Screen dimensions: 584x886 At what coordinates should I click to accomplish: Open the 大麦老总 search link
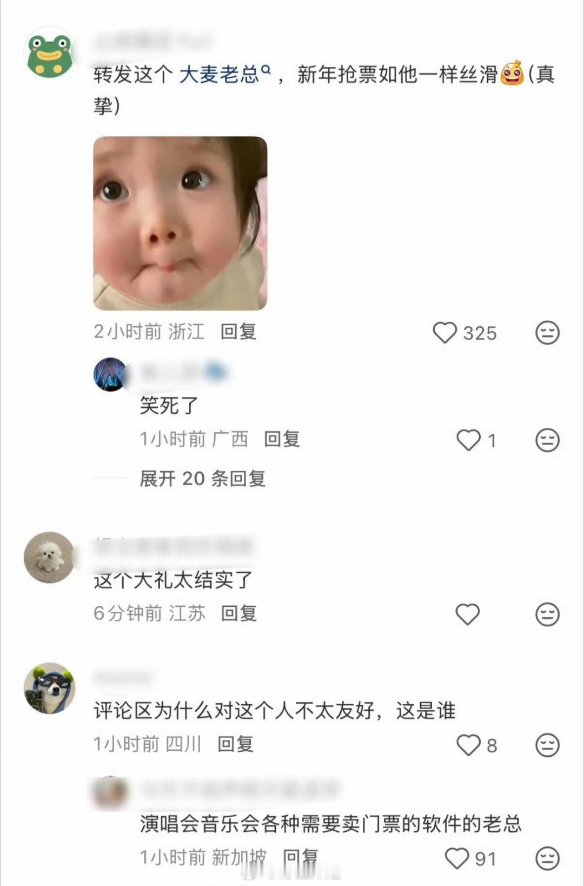[x=224, y=74]
